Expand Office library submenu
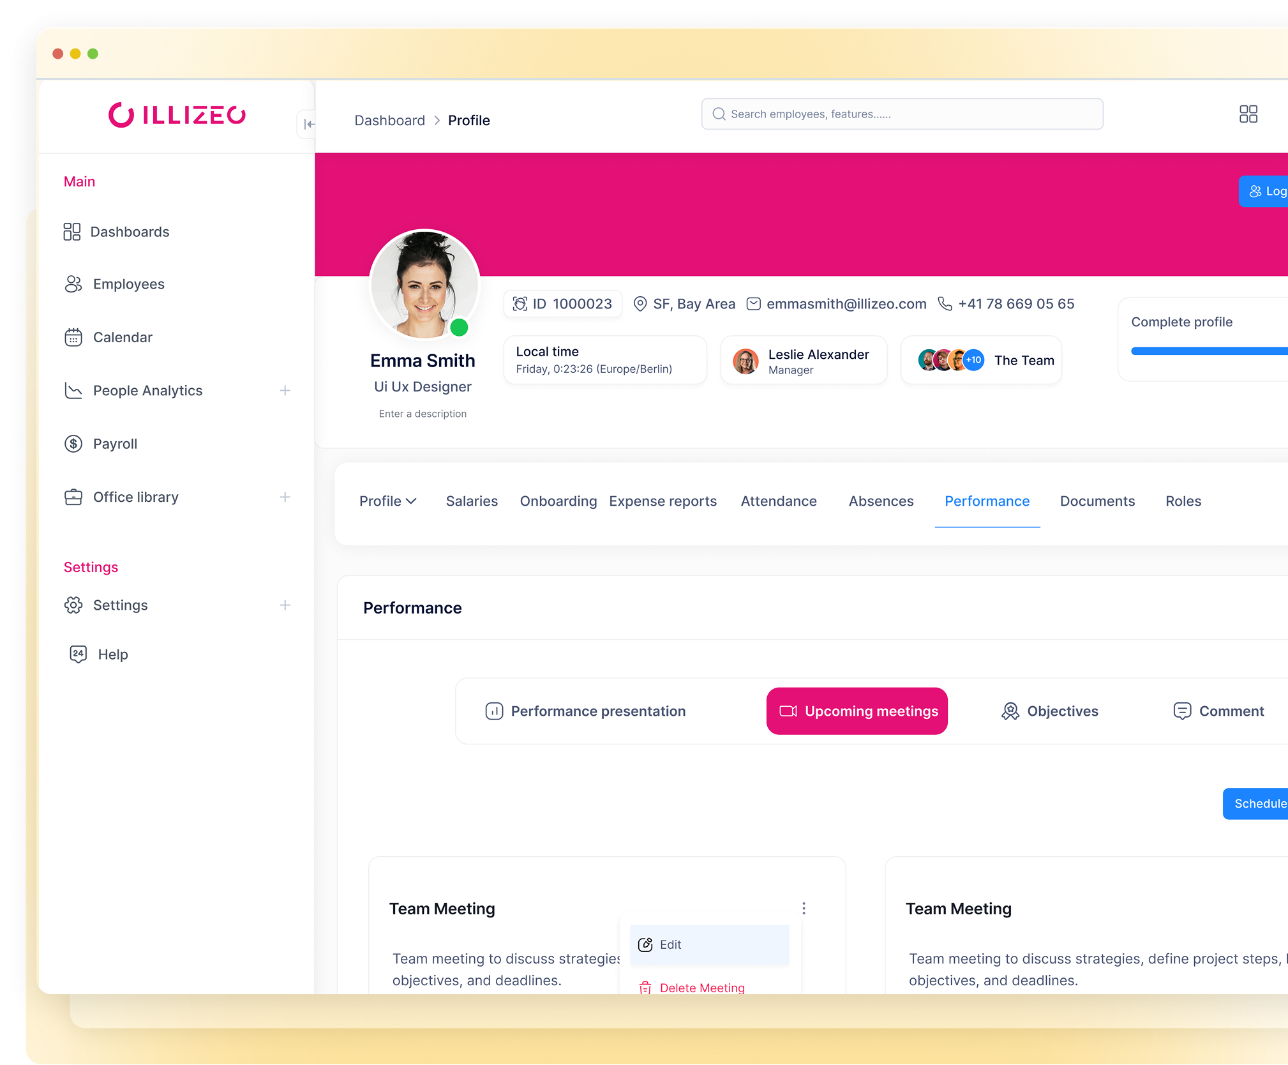Image resolution: width=1288 pixels, height=1065 pixels. 285,497
